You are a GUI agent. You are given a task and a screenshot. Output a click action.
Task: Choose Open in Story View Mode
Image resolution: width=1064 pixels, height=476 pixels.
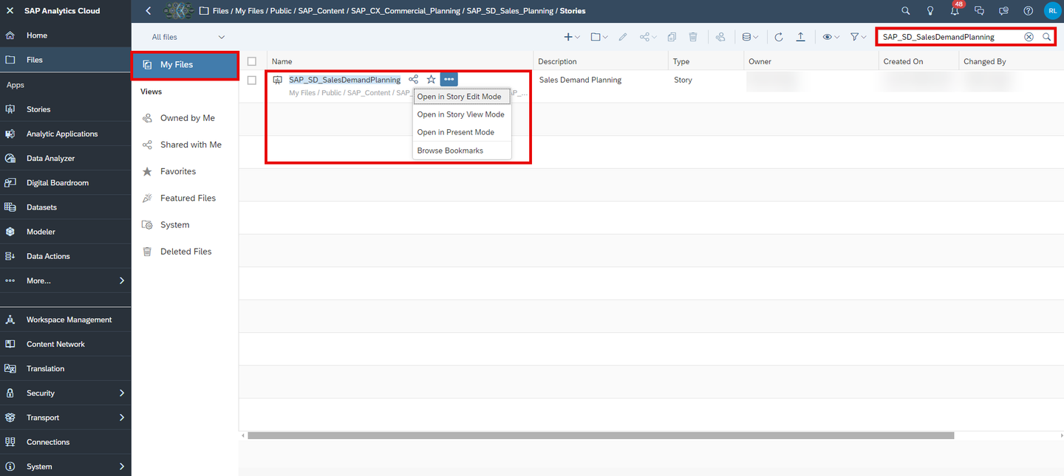tap(462, 114)
